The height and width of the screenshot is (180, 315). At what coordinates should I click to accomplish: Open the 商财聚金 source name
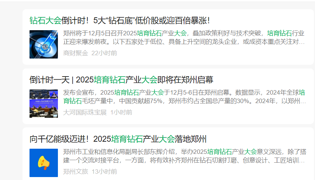coord(76,53)
